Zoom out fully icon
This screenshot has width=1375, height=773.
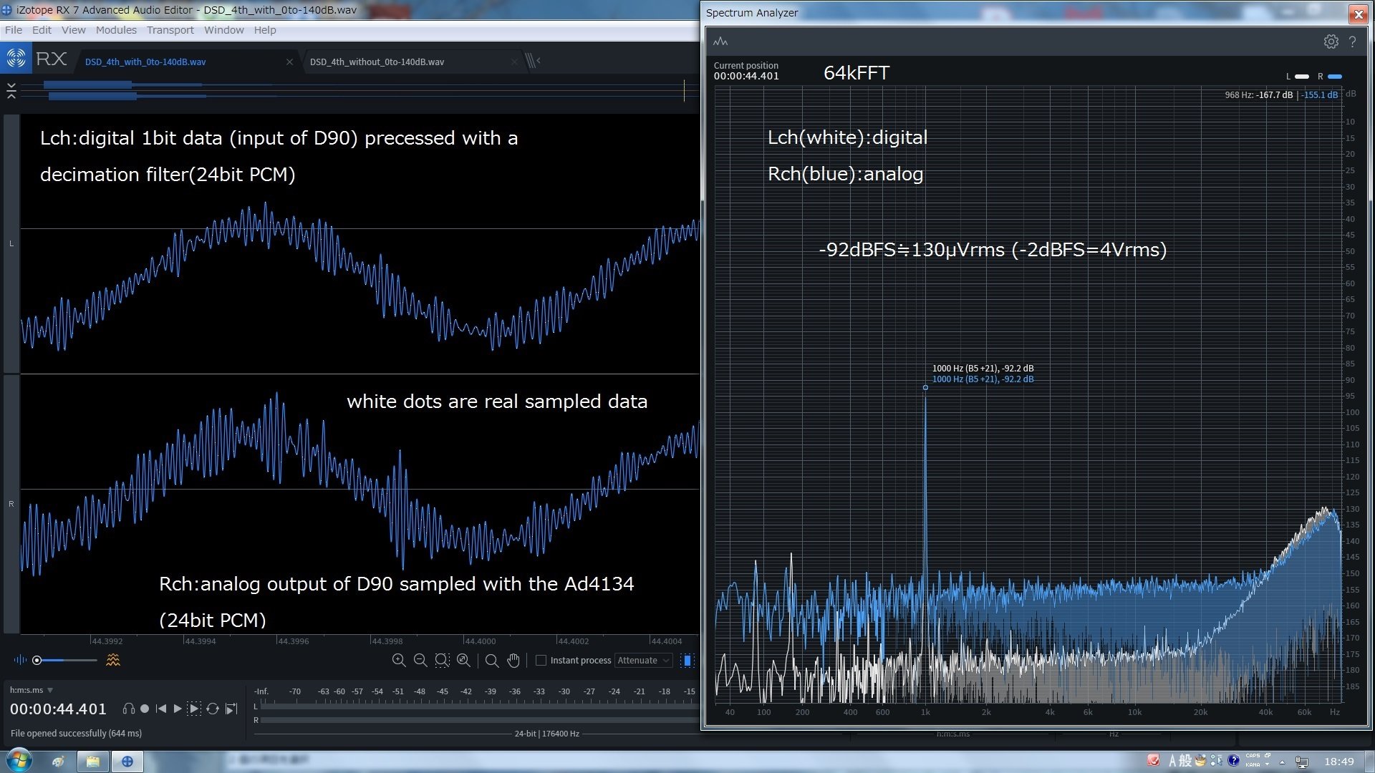[x=463, y=660]
